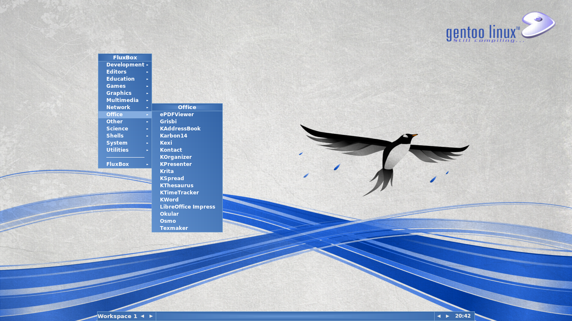Launch KSpread

(187, 178)
